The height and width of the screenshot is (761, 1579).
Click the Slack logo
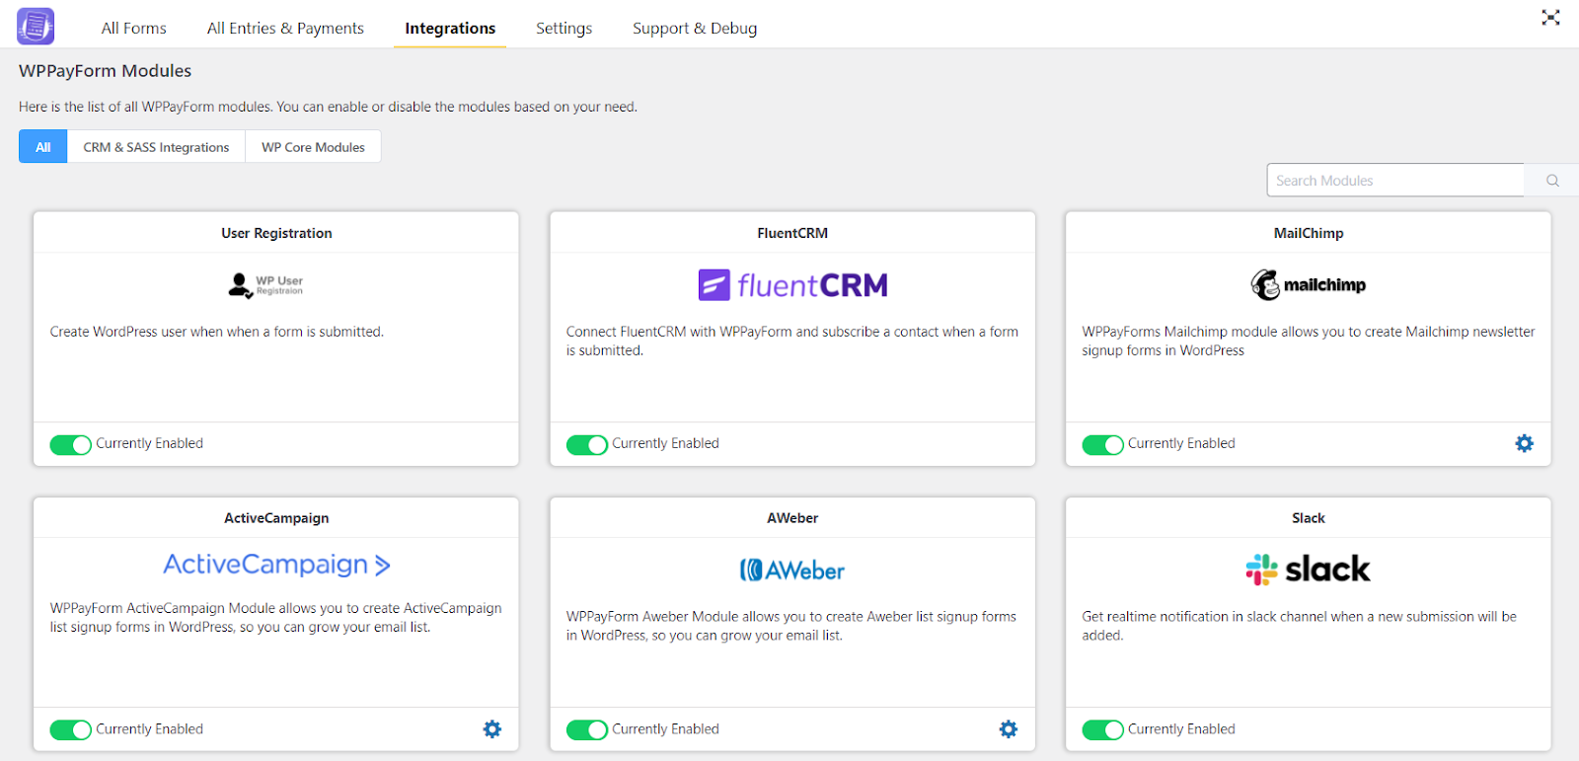click(x=1308, y=570)
